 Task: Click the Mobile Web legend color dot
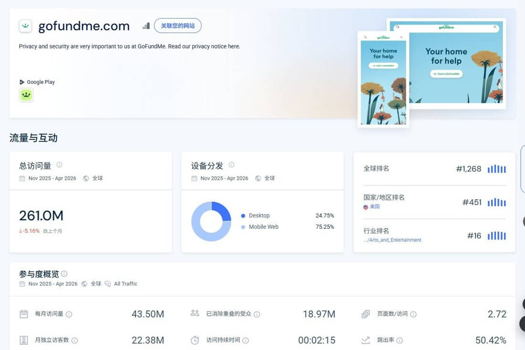pos(243,227)
